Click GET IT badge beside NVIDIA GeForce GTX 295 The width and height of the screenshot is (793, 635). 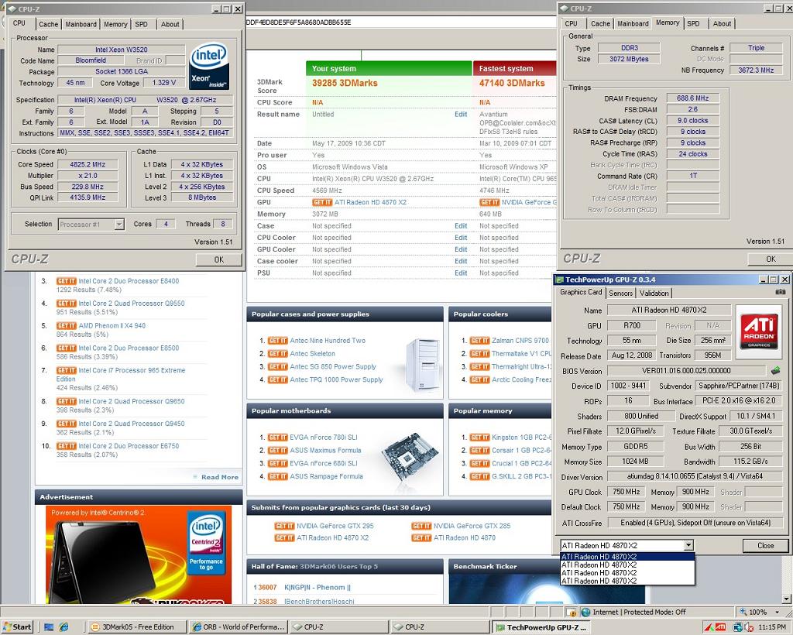pos(284,526)
